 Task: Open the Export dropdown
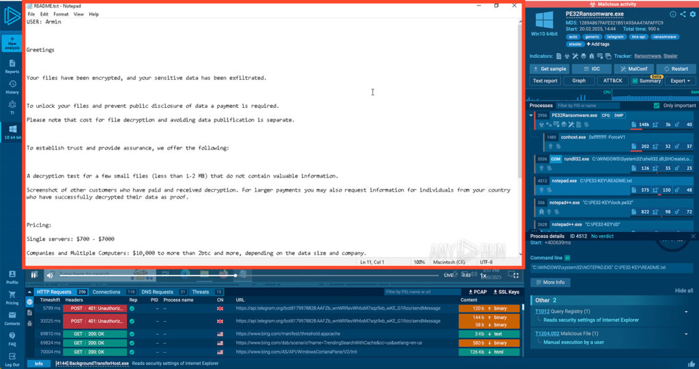click(x=679, y=80)
